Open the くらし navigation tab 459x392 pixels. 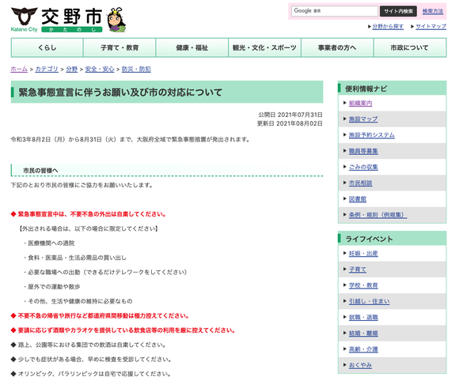coord(47,47)
